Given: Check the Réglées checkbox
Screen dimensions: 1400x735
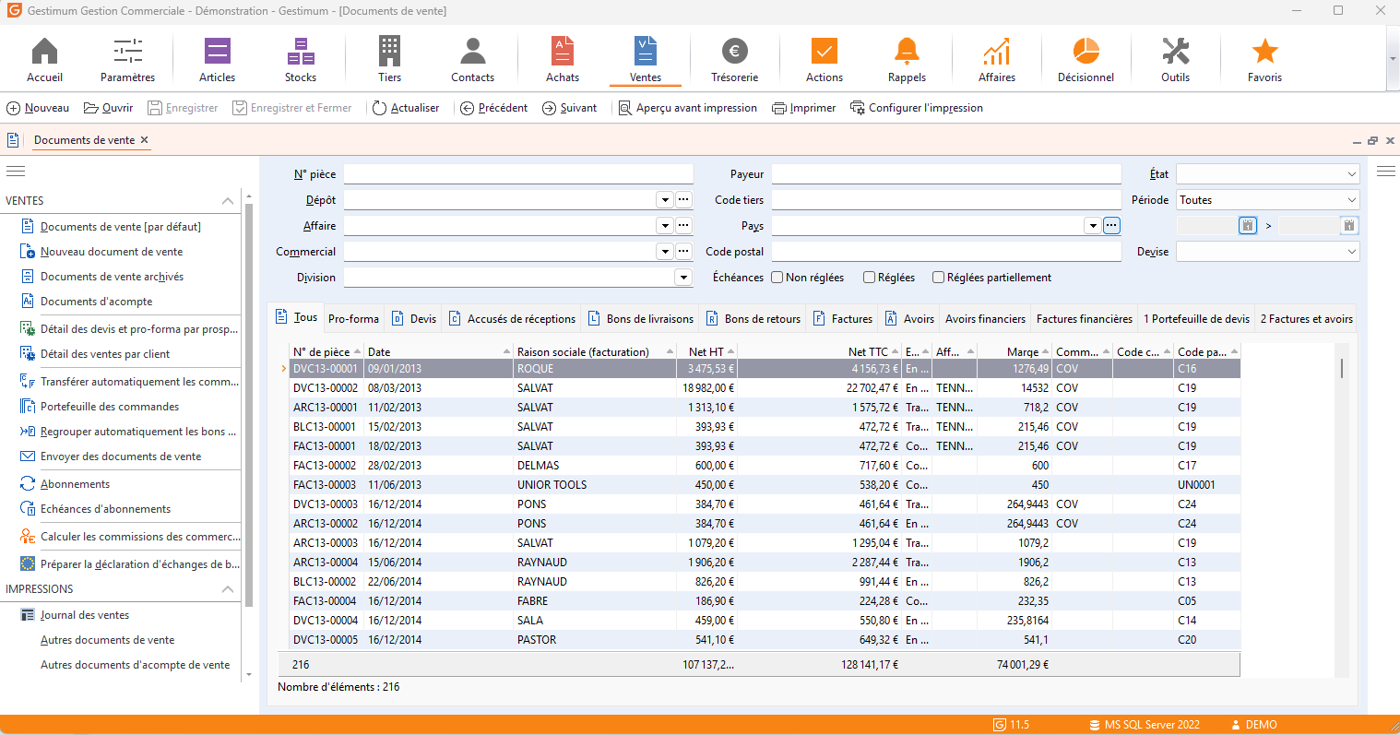Looking at the screenshot, I should tap(869, 278).
